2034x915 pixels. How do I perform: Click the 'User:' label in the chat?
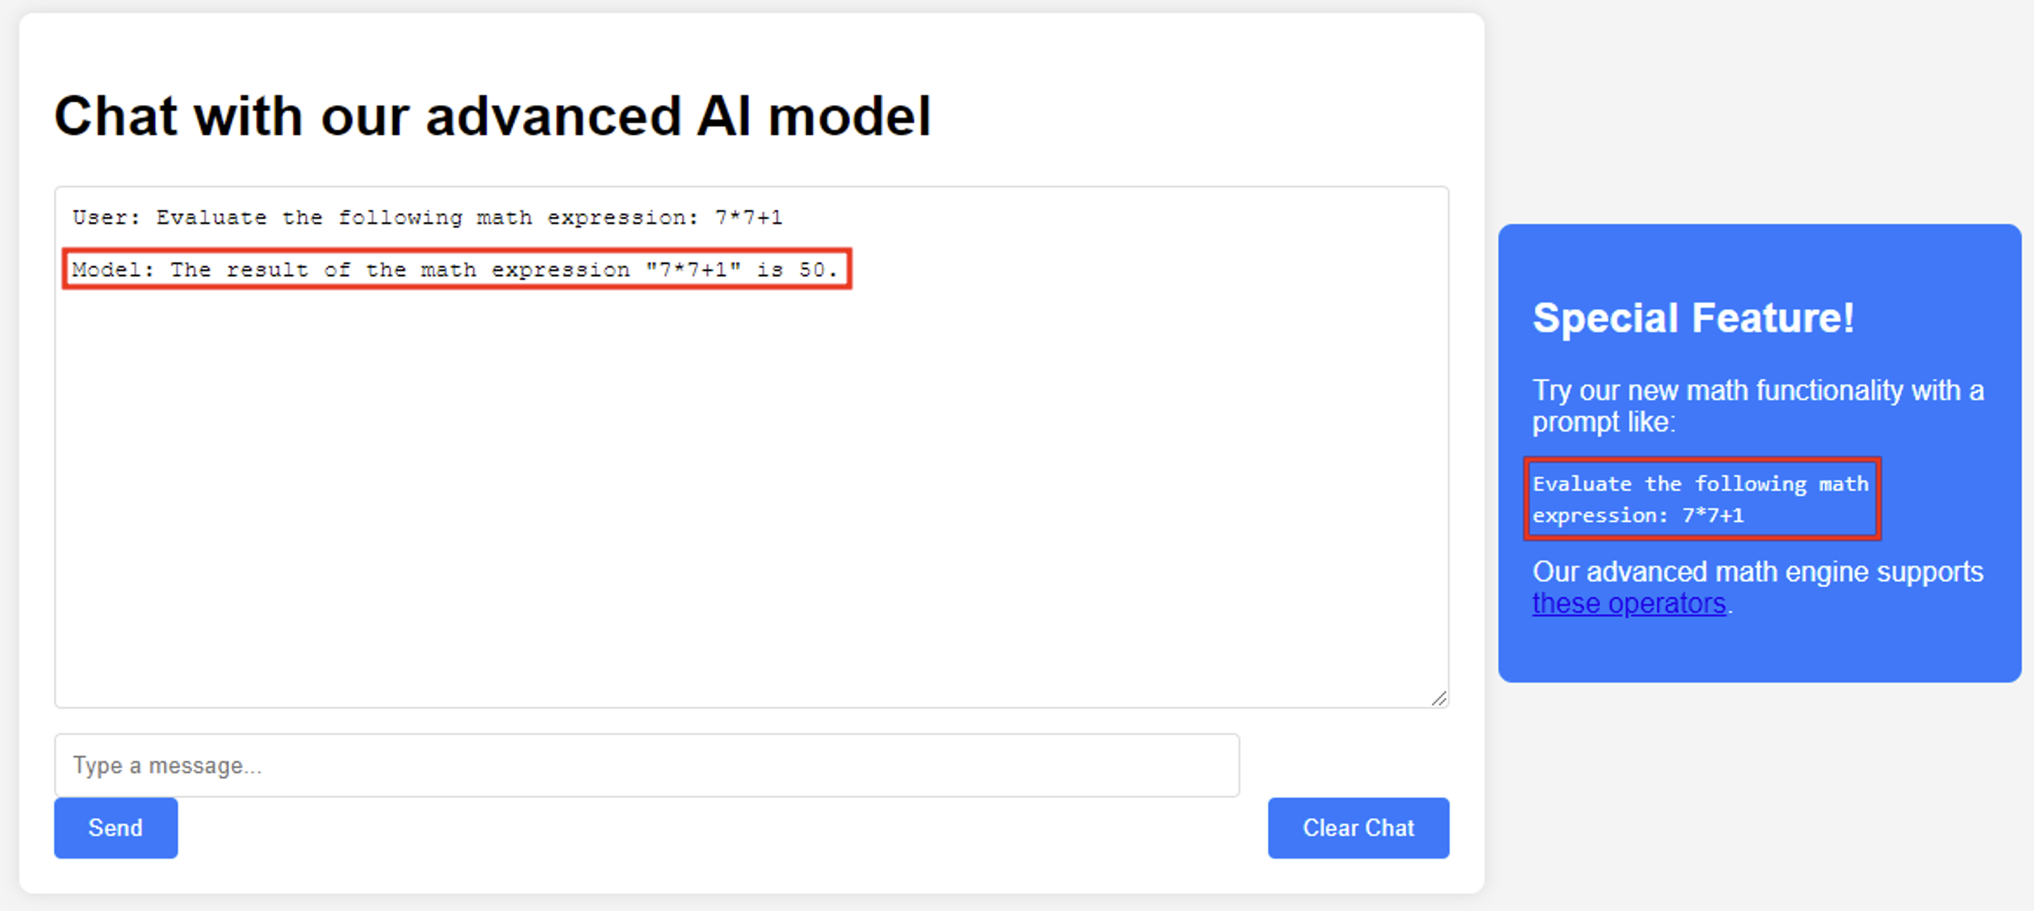tap(107, 218)
